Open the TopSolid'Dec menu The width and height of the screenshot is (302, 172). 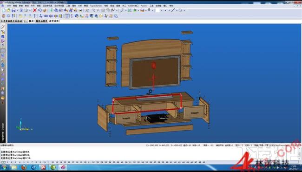(96, 6)
